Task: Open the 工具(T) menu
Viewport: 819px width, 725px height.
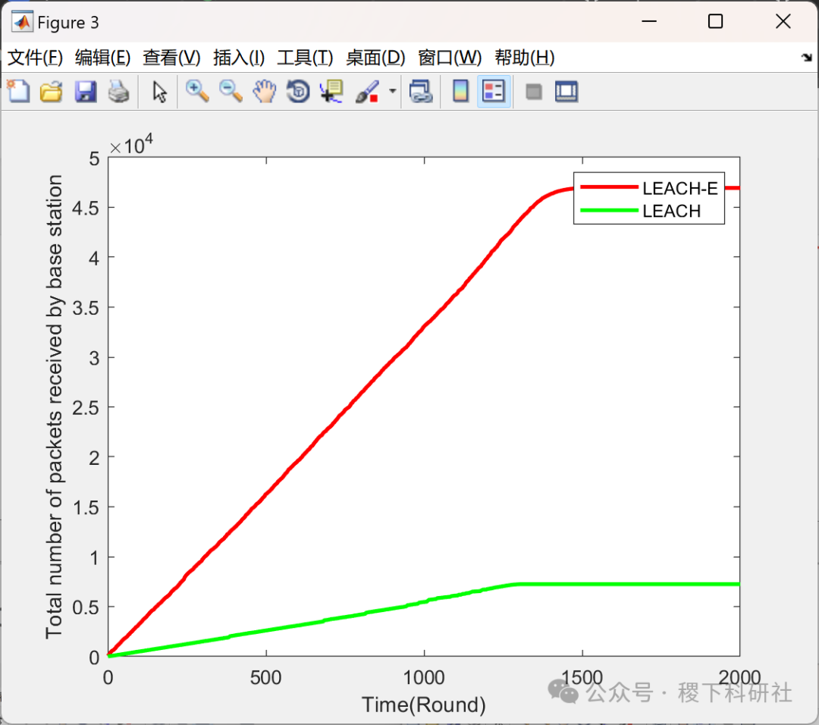Action: coord(305,58)
